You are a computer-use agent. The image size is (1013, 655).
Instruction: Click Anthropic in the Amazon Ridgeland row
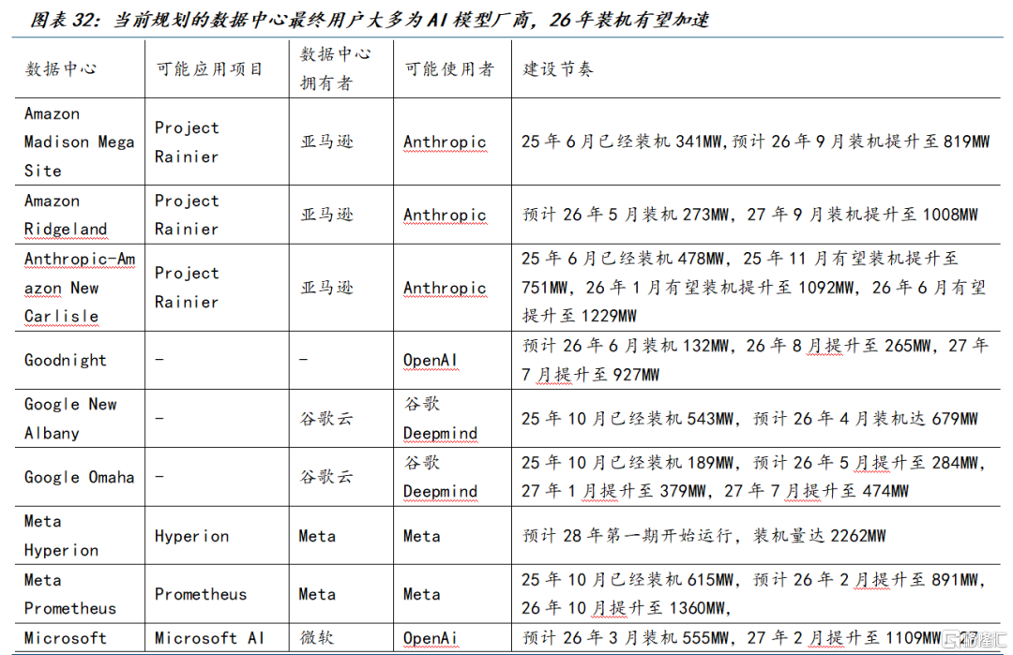pos(445,215)
